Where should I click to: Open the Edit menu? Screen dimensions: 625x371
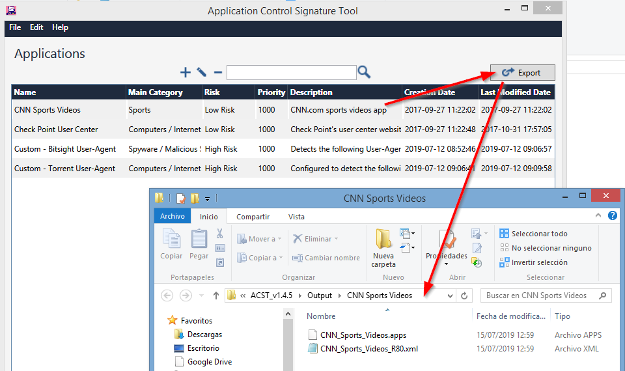(36, 27)
